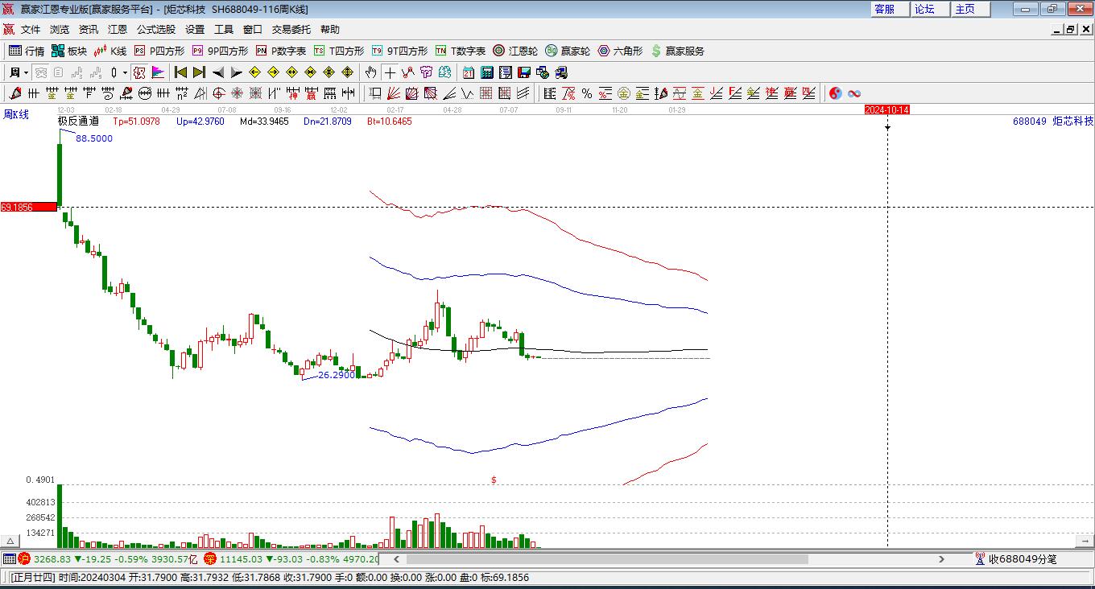
Task: Click the scrollbar left arrow
Action: click(396, 559)
